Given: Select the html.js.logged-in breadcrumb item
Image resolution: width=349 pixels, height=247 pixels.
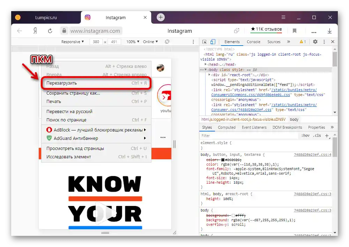Looking at the screenshot, I should 244,119.
